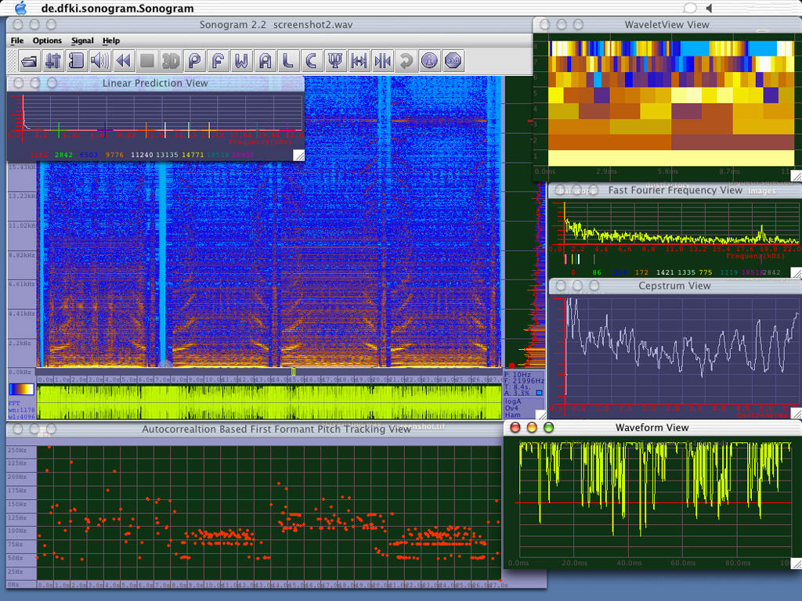
Task: Click the value 14771 in Linear Prediction View
Action: [193, 155]
